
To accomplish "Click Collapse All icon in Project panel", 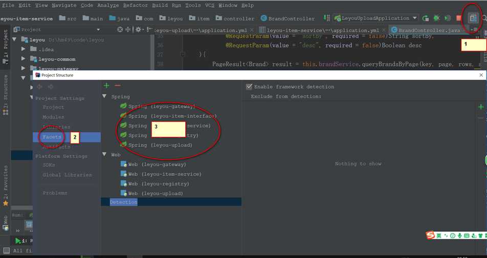I will coord(128,30).
